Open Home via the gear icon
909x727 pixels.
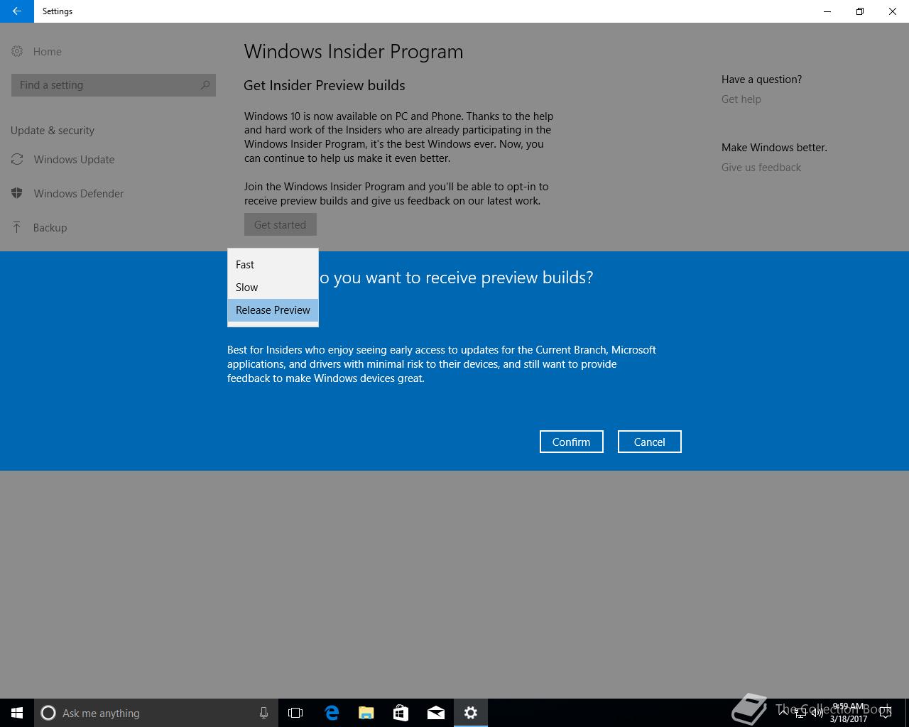coord(17,51)
